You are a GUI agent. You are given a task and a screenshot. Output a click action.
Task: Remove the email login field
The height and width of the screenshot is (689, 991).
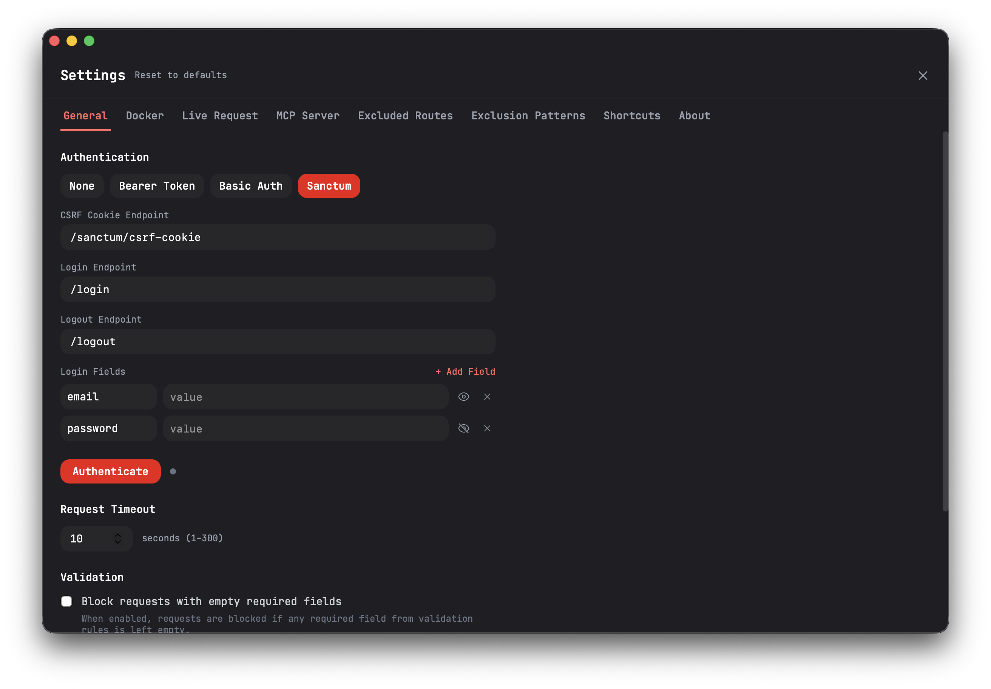[x=487, y=397]
